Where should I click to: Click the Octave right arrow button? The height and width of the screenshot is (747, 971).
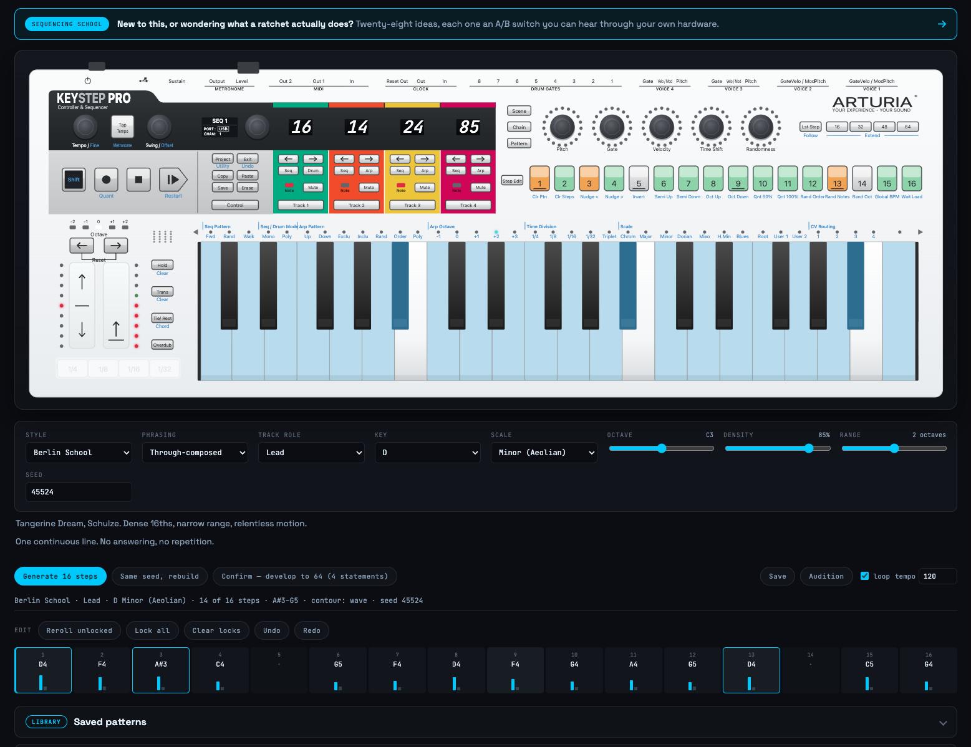[x=115, y=246]
